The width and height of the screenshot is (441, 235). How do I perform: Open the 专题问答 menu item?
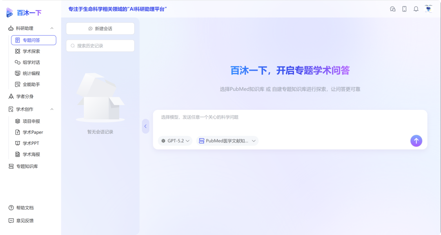[34, 40]
